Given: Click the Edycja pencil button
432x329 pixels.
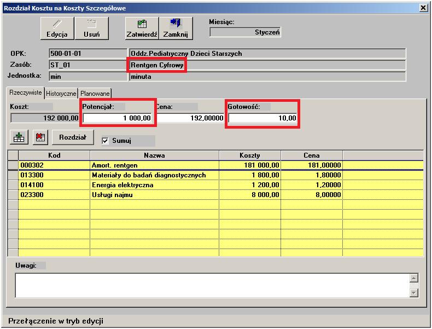Looking at the screenshot, I should point(57,28).
